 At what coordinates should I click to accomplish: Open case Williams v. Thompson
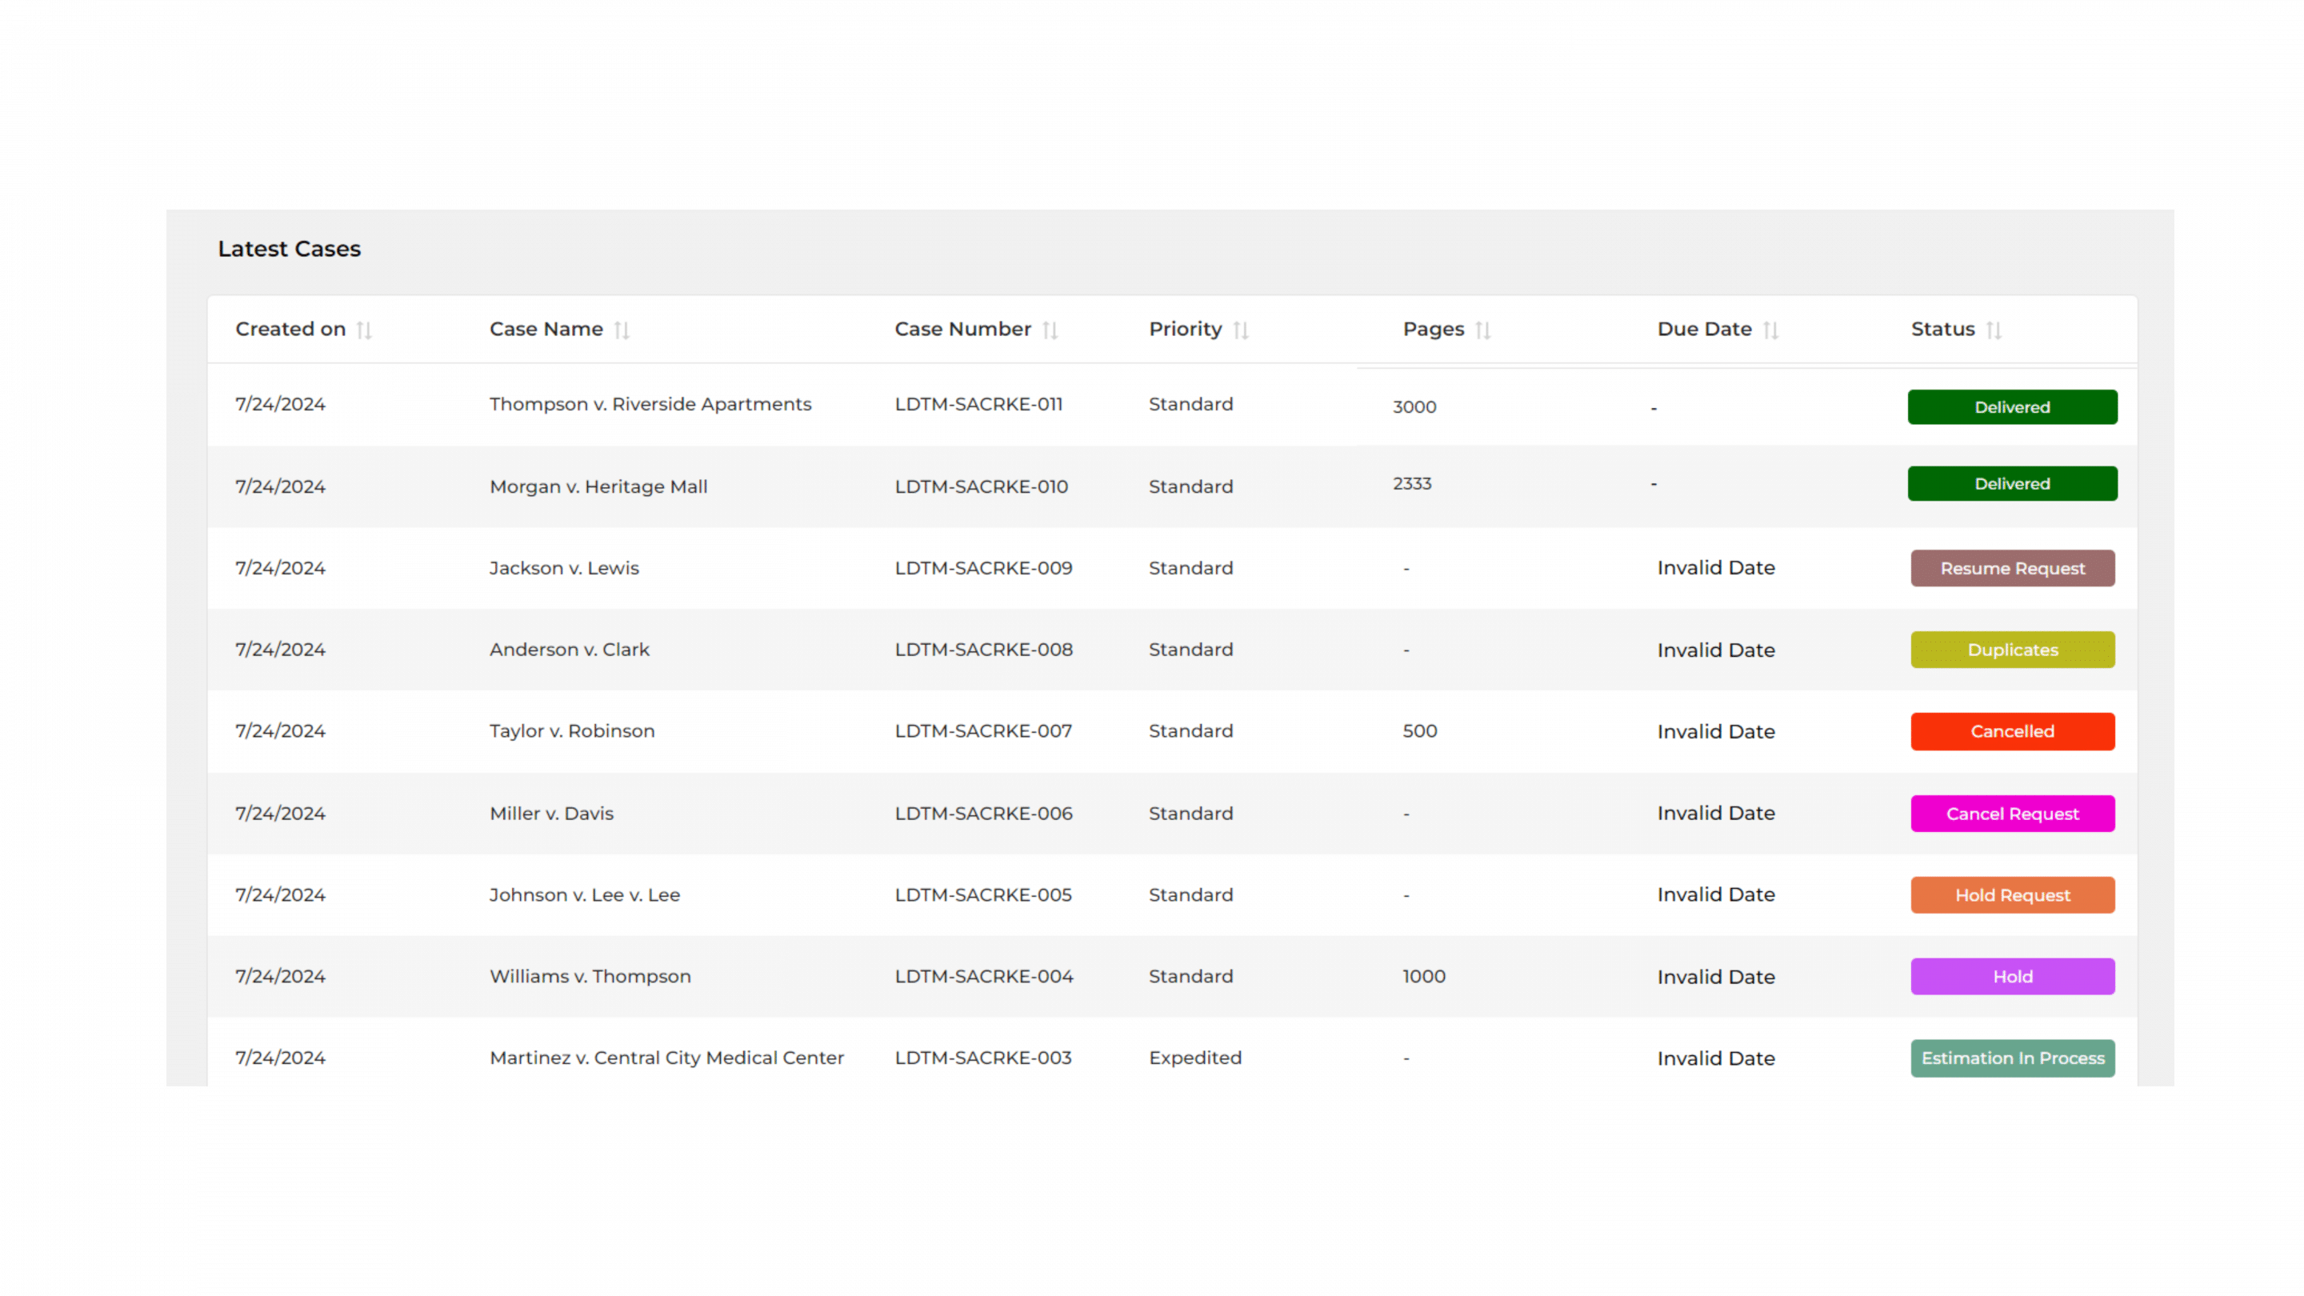590,976
